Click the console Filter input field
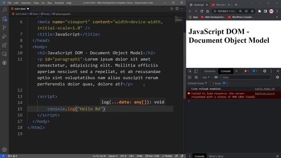Image resolution: width=281 pixels, height=158 pixels. tap(246, 77)
